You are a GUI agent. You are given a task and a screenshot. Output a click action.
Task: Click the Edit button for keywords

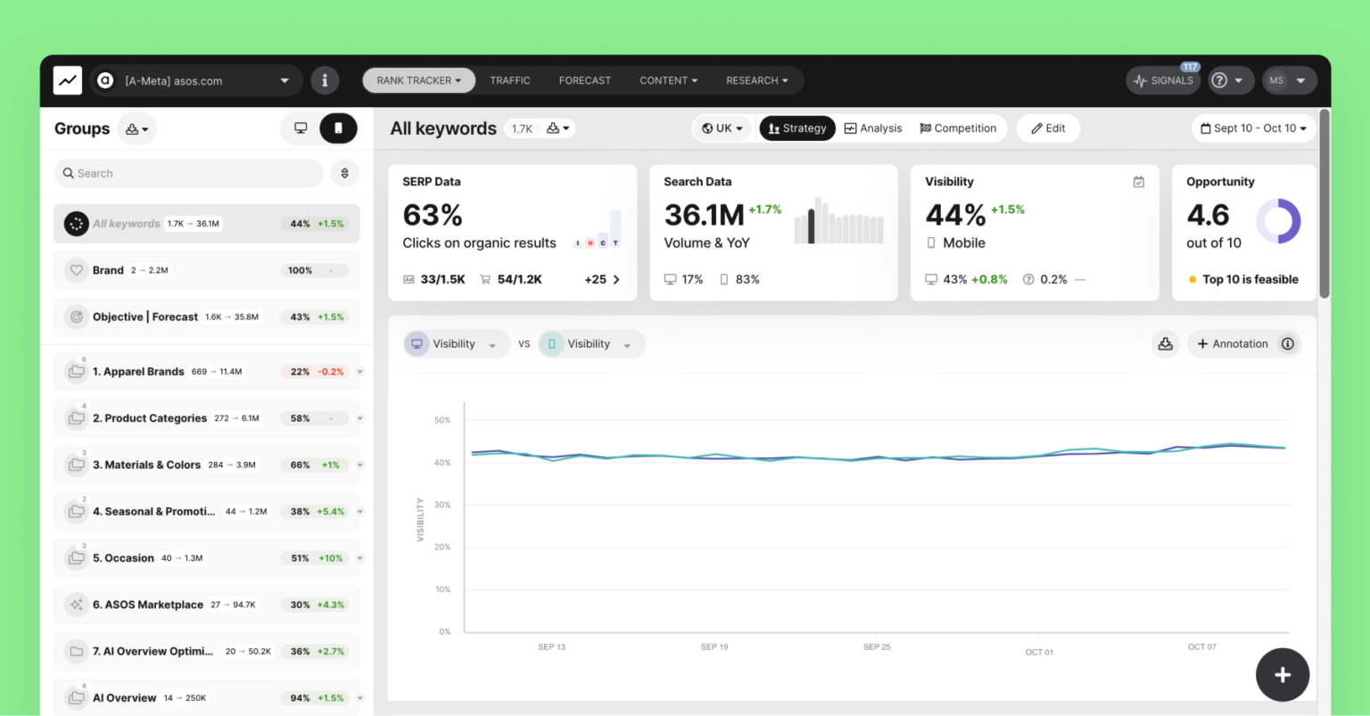coord(1048,128)
